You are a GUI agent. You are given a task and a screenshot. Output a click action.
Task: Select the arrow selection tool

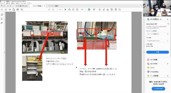65,9
